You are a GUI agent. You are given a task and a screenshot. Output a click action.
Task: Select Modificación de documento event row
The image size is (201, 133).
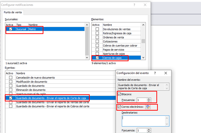click(x=60, y=82)
